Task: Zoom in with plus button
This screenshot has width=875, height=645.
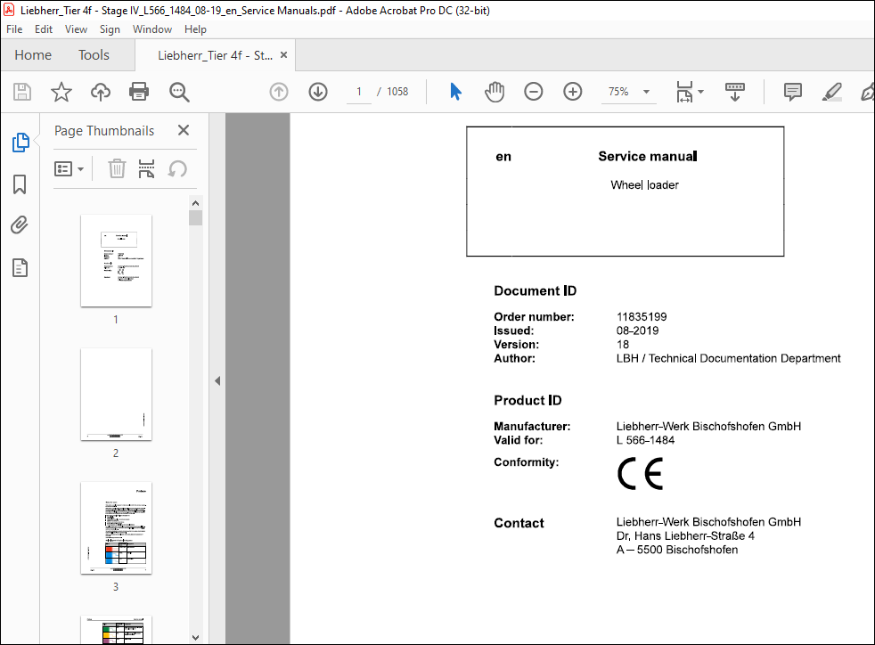Action: (x=573, y=92)
